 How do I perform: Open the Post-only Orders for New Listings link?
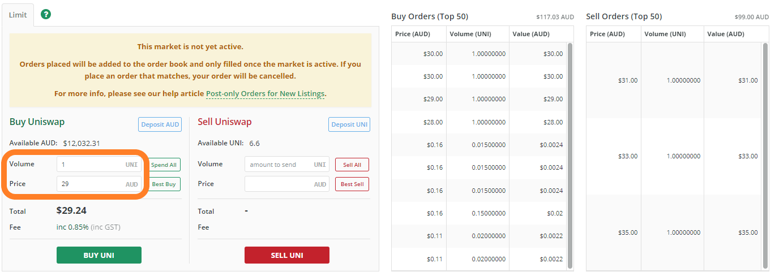(266, 93)
